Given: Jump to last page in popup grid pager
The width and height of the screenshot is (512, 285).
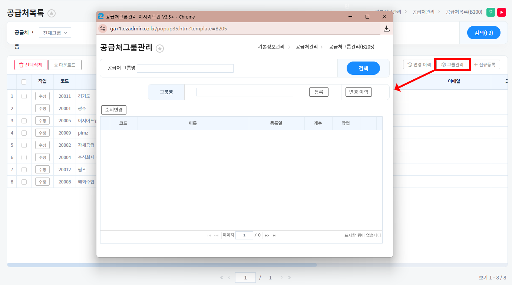Looking at the screenshot, I should pyautogui.click(x=275, y=235).
